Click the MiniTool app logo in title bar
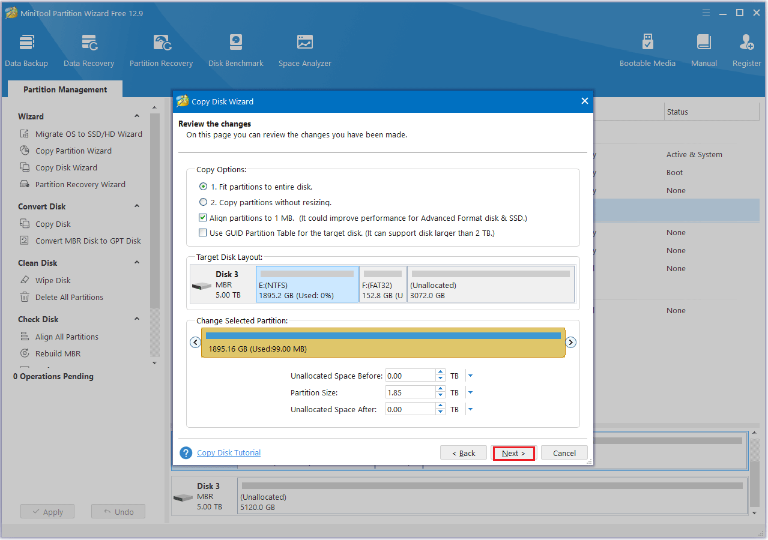 tap(11, 12)
